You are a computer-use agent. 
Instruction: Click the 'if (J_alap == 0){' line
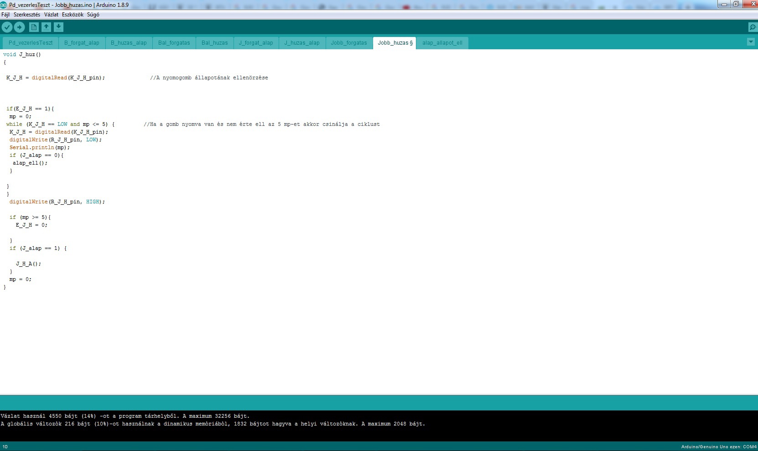[36, 155]
